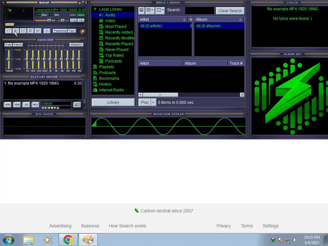Click the right arrow of the track list scrollbar

click(242, 95)
